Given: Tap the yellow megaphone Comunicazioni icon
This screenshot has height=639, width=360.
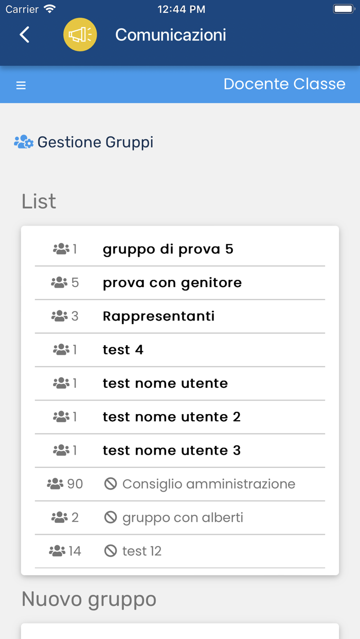Looking at the screenshot, I should (x=80, y=34).
